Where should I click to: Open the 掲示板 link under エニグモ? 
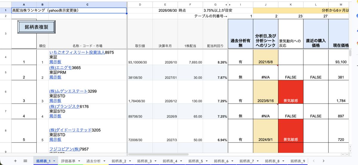[x=55, y=77]
